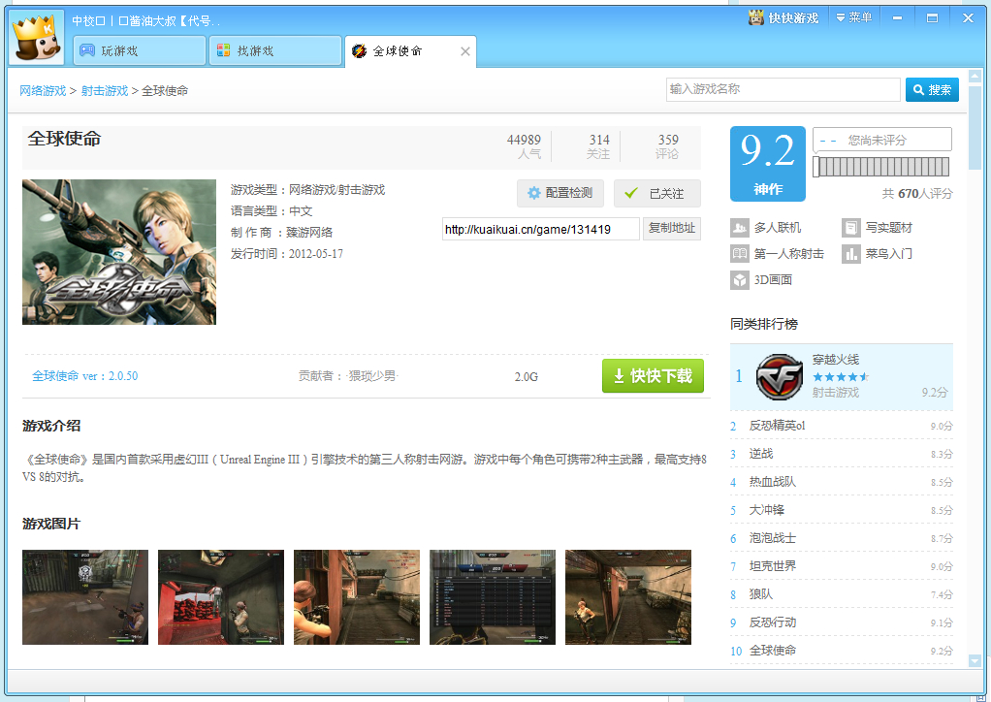Click the 搜索 search button
The height and width of the screenshot is (702, 991).
932,90
